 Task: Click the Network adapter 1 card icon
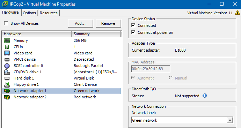pos(7,91)
